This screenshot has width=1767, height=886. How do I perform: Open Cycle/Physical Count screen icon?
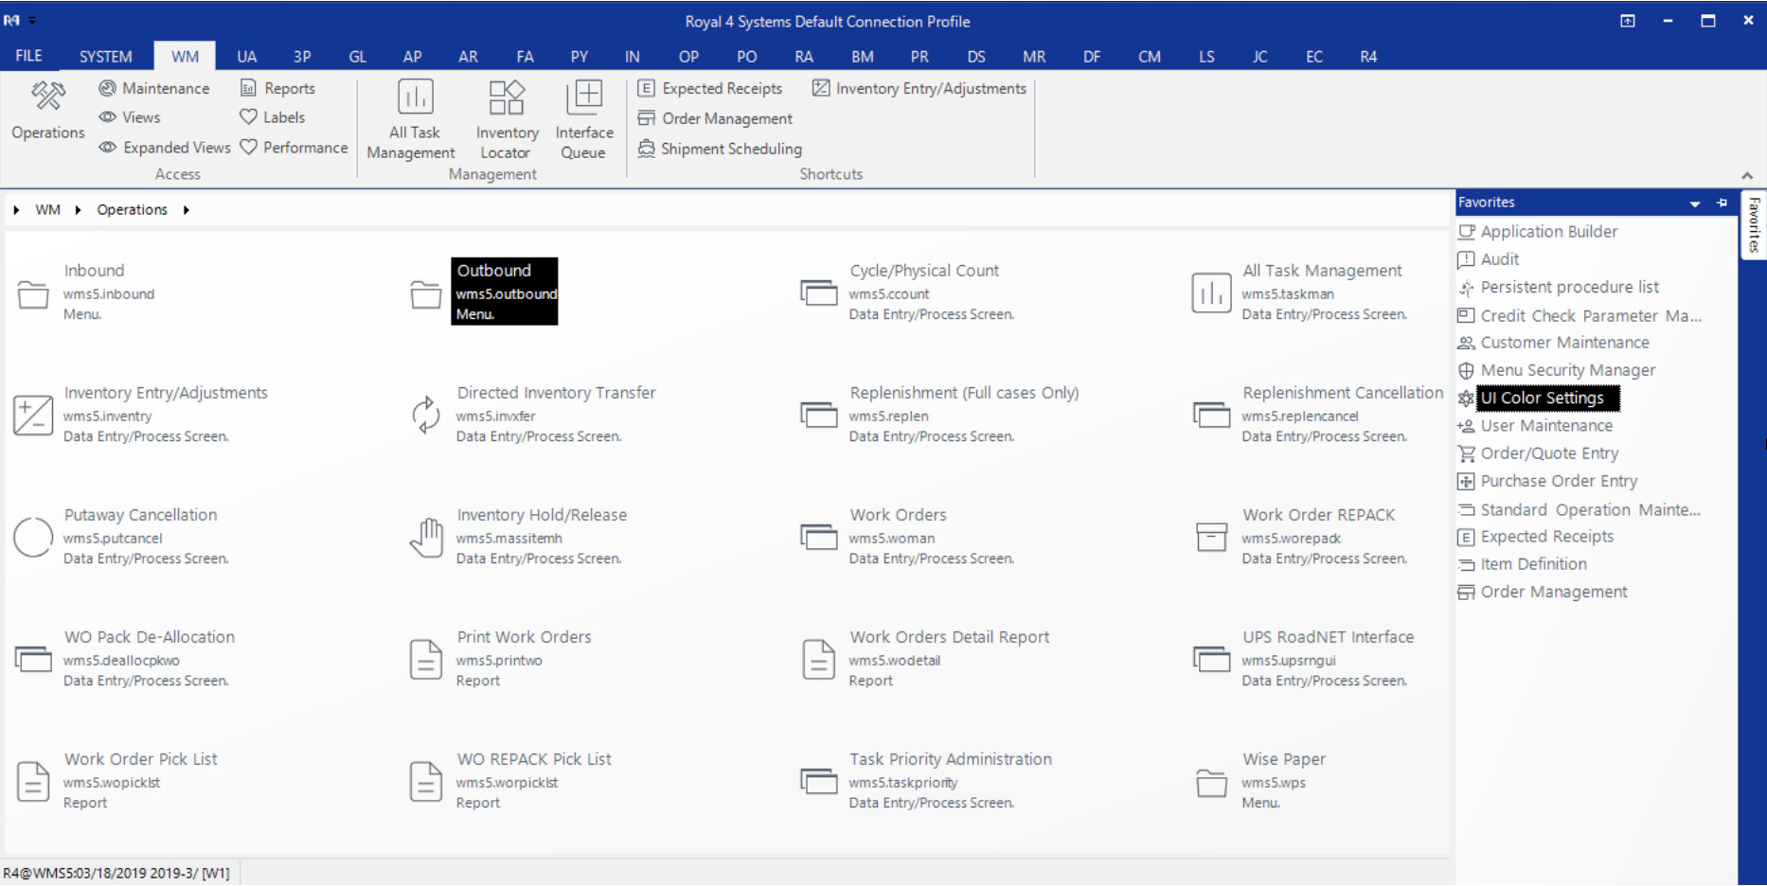click(x=819, y=292)
